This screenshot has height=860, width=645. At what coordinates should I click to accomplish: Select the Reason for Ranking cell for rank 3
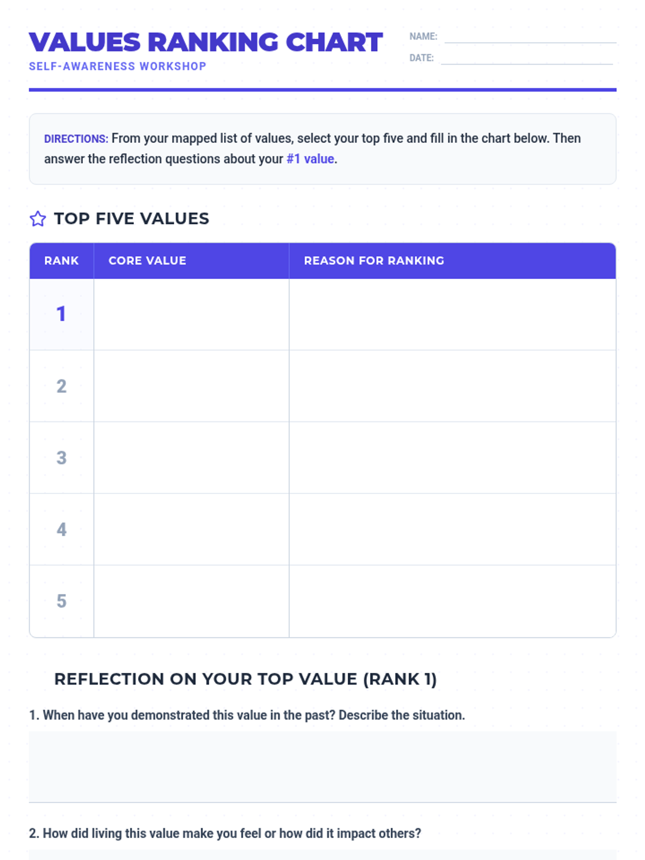click(453, 457)
